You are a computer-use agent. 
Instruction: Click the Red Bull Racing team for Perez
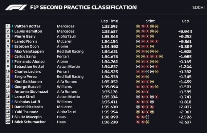(x=70, y=76)
